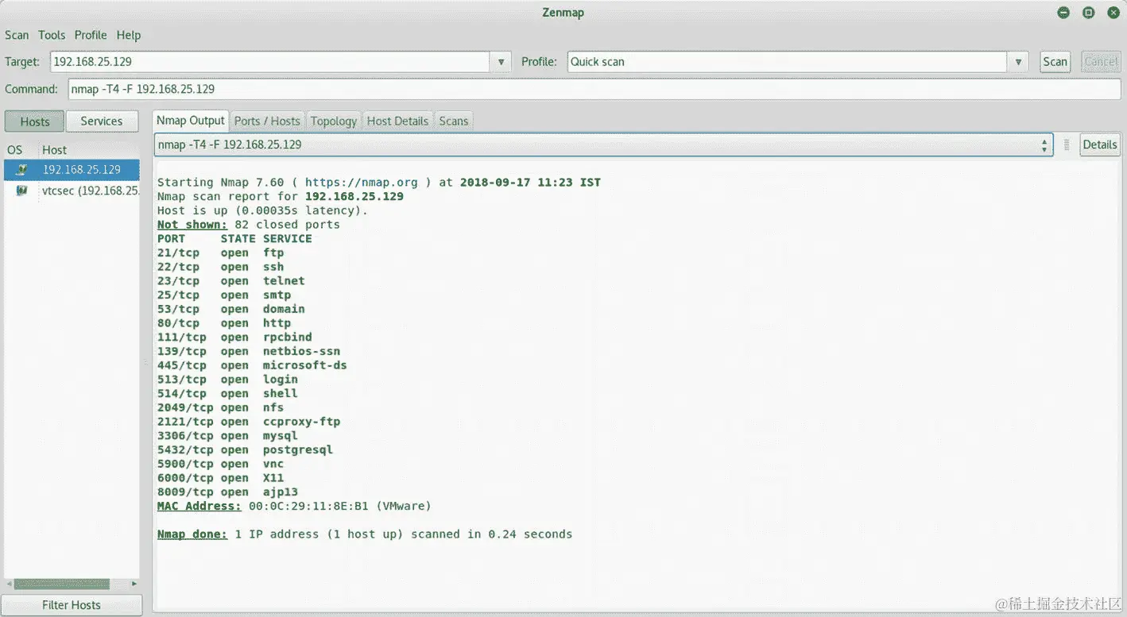The height and width of the screenshot is (617, 1127).
Task: Click the '5900/tcp open vnc' output line
Action: point(220,465)
